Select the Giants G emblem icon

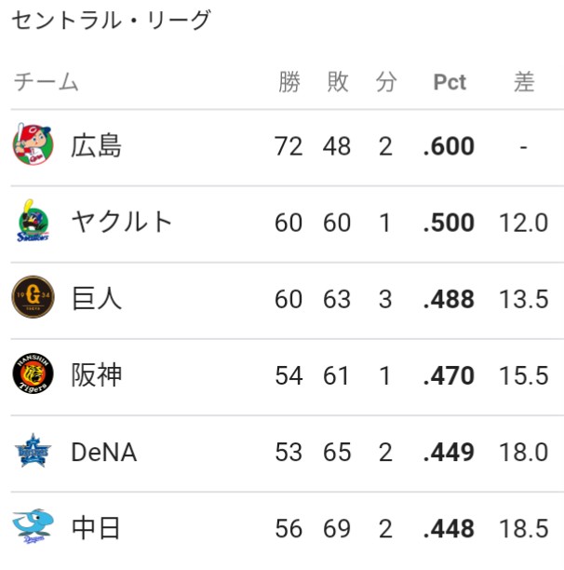tap(34, 296)
